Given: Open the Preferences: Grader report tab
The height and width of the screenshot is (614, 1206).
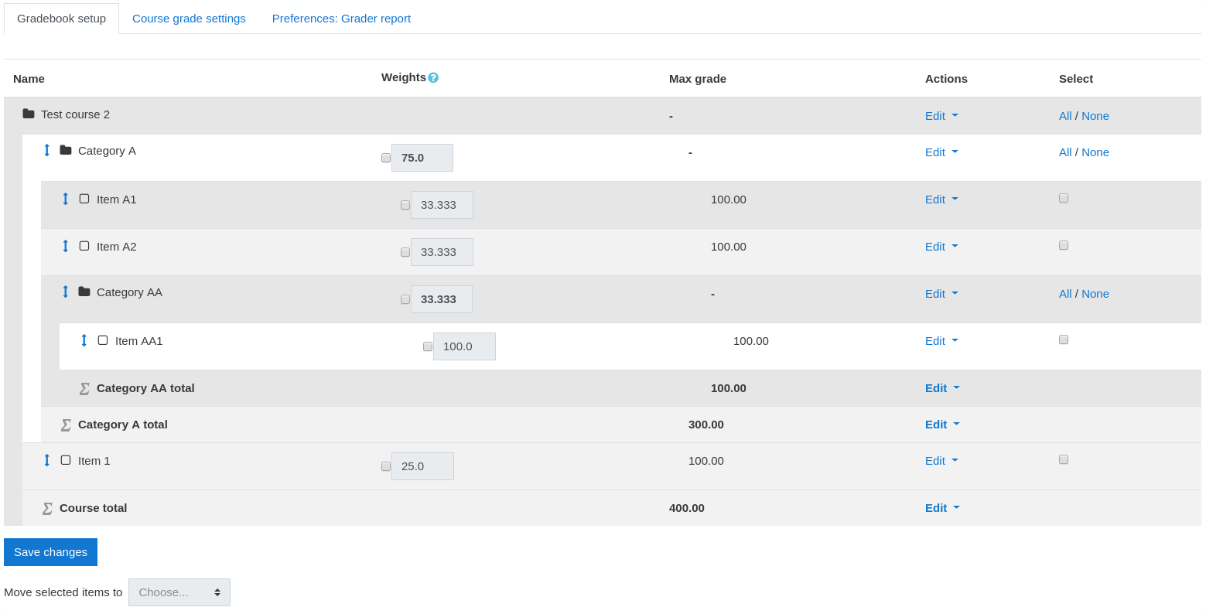Looking at the screenshot, I should pyautogui.click(x=341, y=19).
